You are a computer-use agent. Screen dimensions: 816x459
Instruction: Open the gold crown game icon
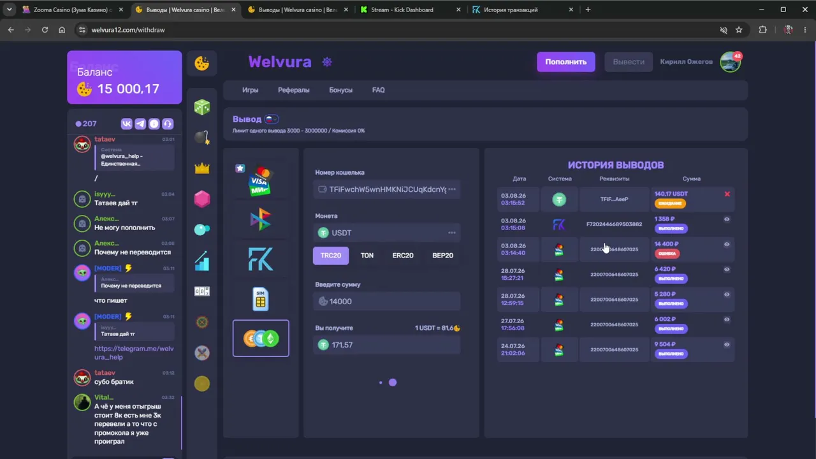pyautogui.click(x=202, y=168)
